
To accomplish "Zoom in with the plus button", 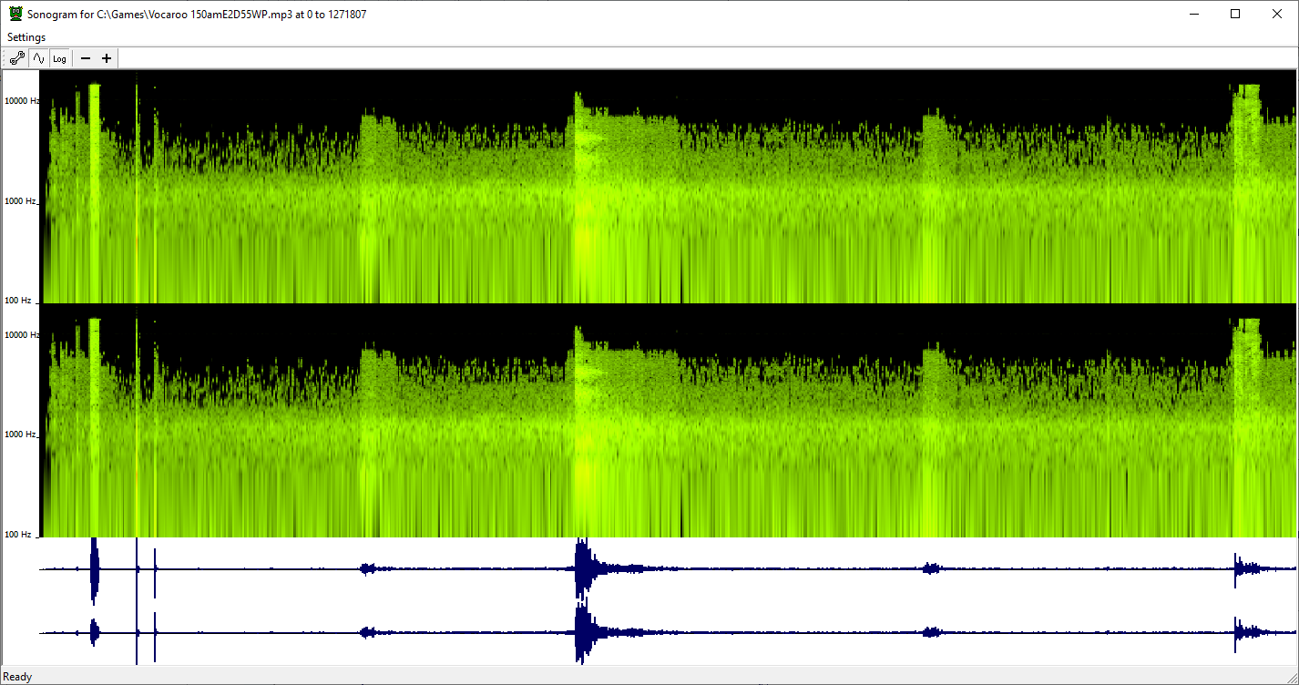I will (x=107, y=58).
